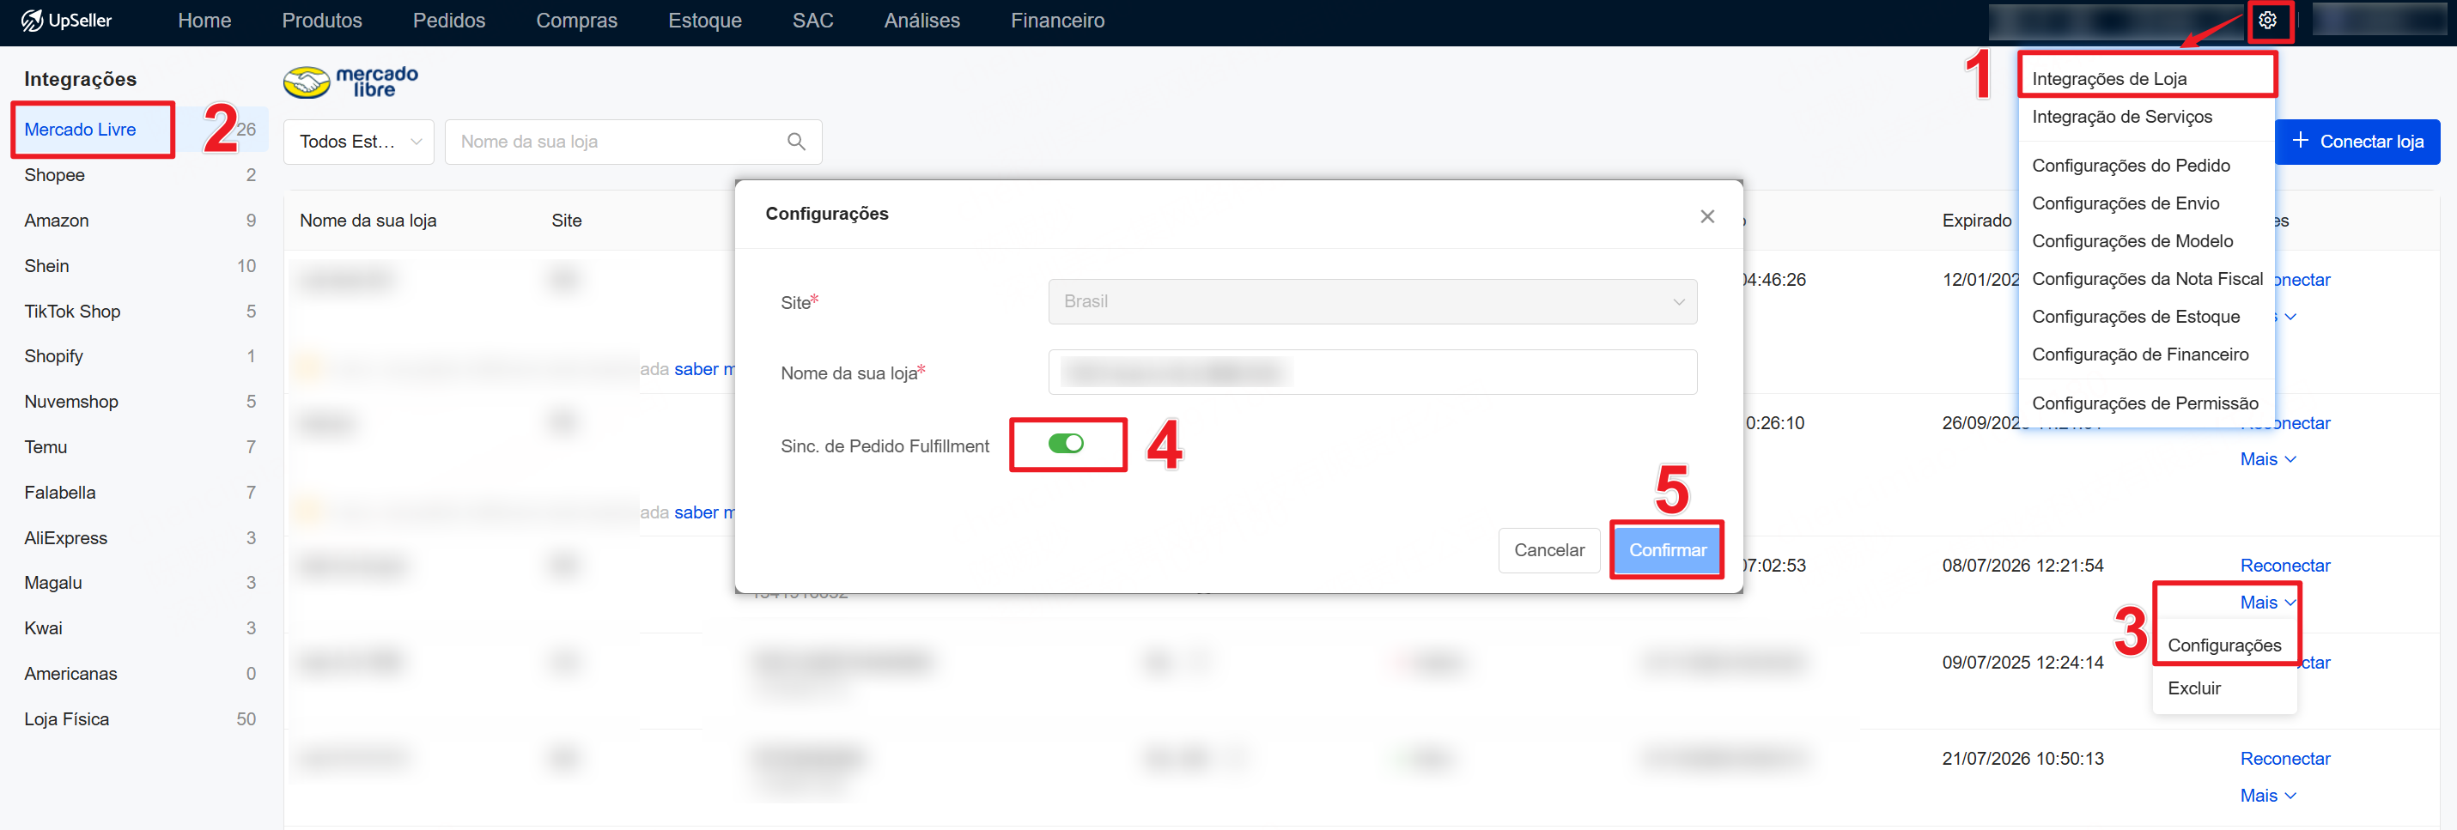This screenshot has height=830, width=2457.
Task: Click the search magnifier icon in store search
Action: coord(795,142)
